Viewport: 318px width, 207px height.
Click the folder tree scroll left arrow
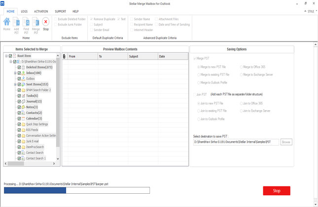point(6,164)
